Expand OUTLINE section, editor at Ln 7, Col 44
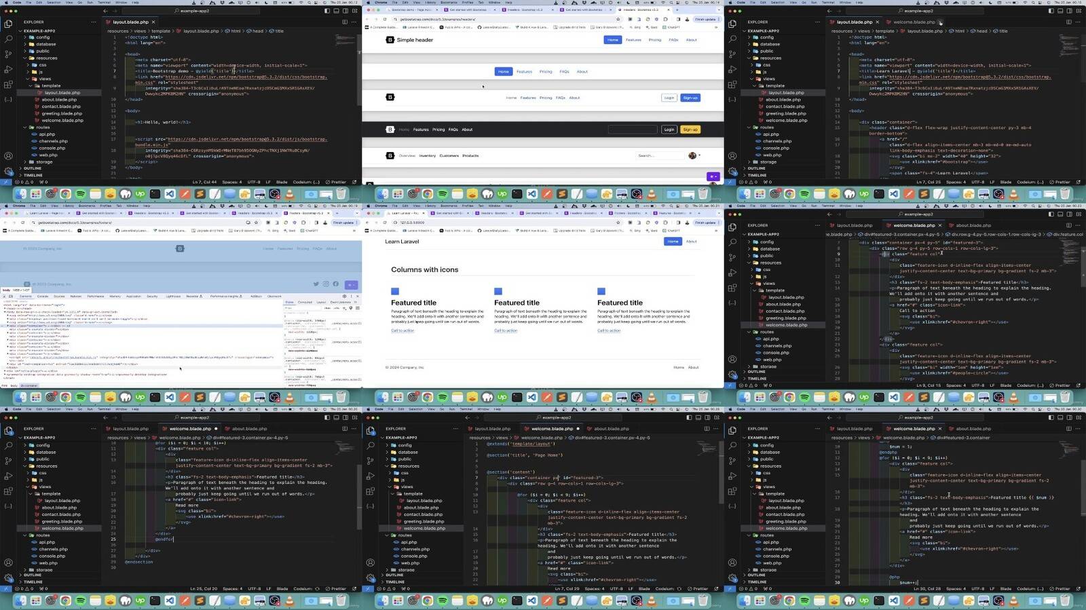Viewport: 1086px width, 610px height. pyautogui.click(x=33, y=168)
